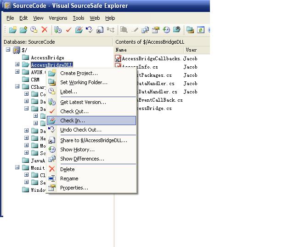Click the Create Project toolbar icon
The height and width of the screenshot is (247, 294).
pyautogui.click(x=13, y=29)
